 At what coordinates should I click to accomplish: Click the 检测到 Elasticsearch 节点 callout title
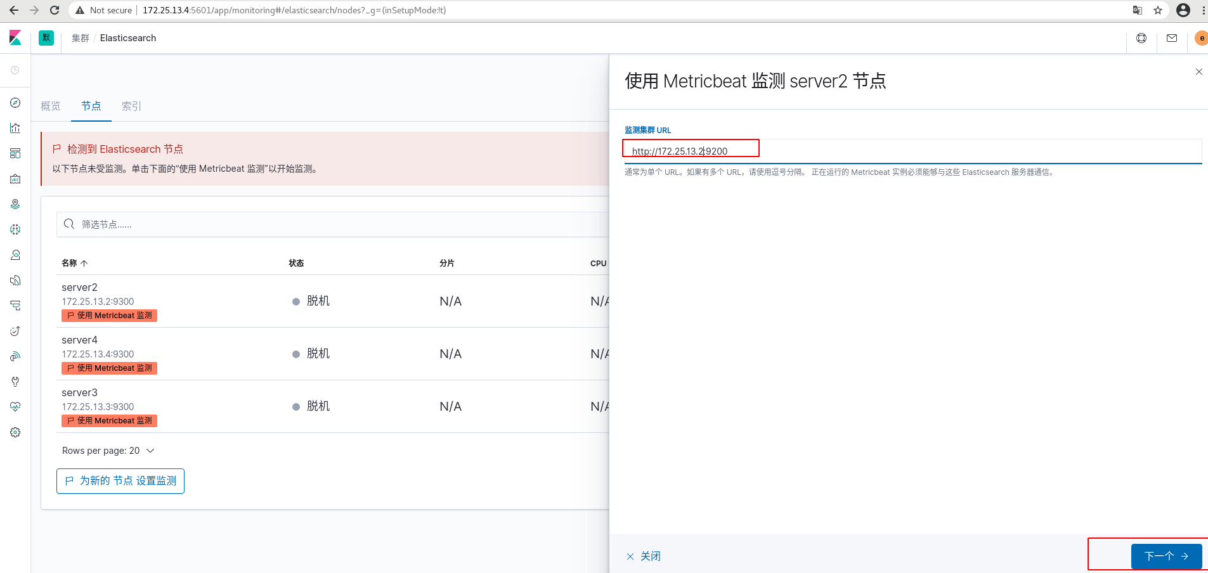point(125,149)
